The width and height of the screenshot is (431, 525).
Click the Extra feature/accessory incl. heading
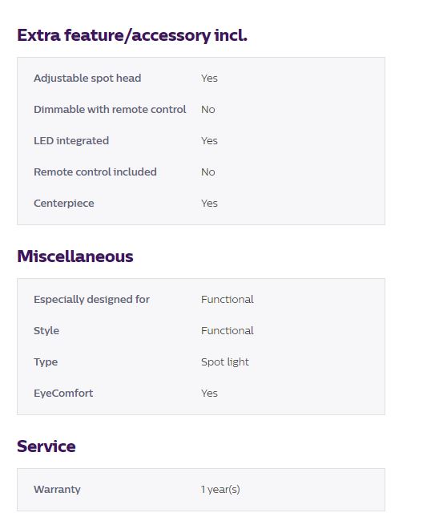[x=132, y=35]
